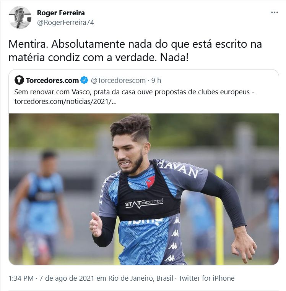The image size is (286, 291).
Task: Click the blue verified badge
Action: point(84,80)
